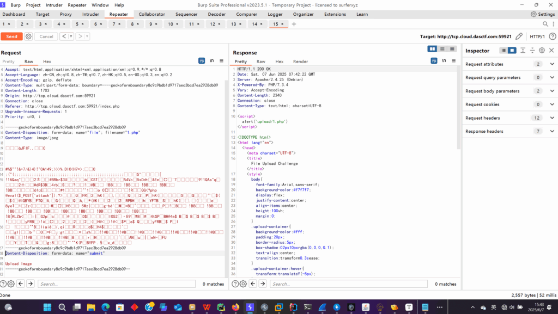
Task: Open search settings gear below the Request pane
Action: coord(11,284)
